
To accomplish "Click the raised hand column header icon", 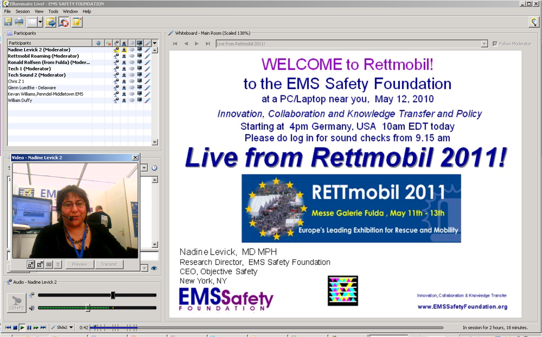I will coord(98,43).
